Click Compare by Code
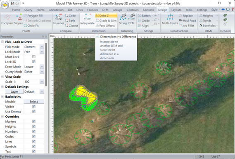235x159 pixels. click(70, 16)
